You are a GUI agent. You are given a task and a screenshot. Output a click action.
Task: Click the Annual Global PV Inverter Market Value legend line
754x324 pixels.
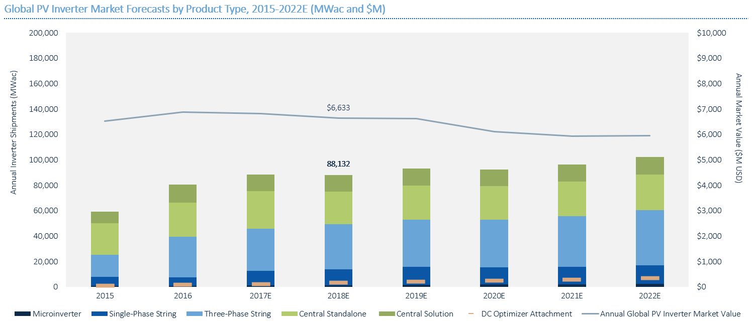point(590,314)
